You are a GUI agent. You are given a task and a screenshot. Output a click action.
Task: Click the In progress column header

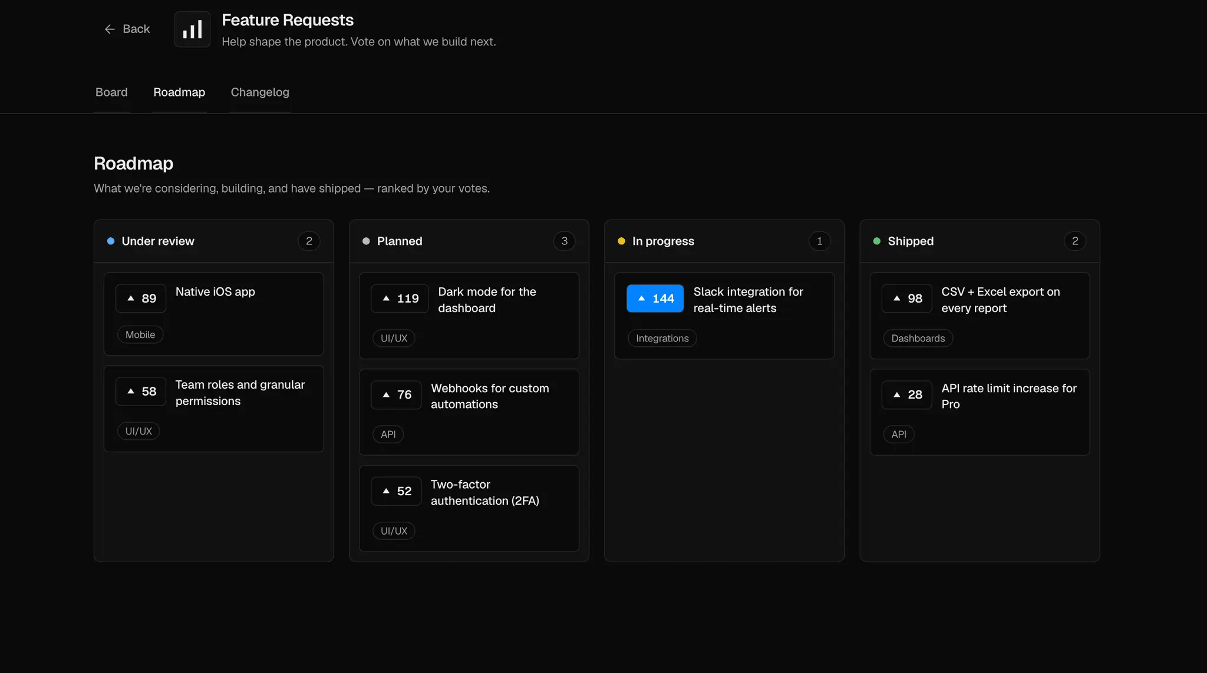tap(724, 241)
